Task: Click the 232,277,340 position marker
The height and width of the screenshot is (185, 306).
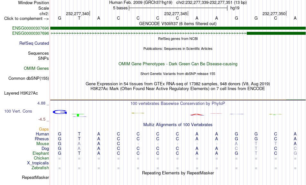Action: pos(78,14)
